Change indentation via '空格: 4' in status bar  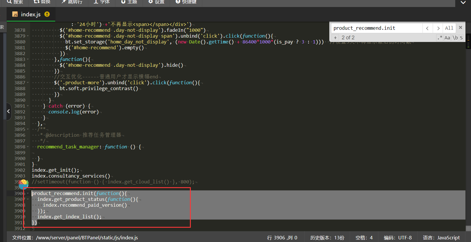point(364,238)
